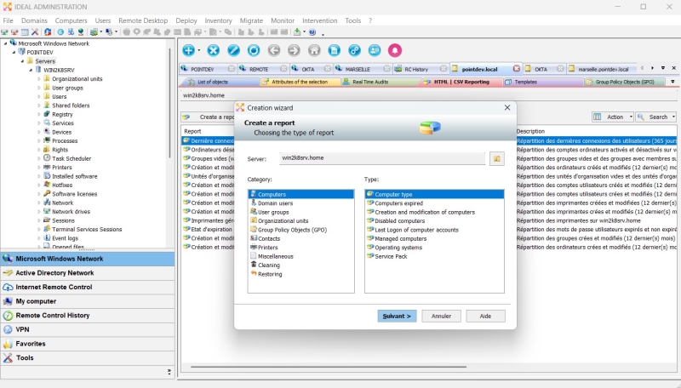Click the round refresh icon in toolbar
The width and height of the screenshot is (681, 388).
(254, 51)
